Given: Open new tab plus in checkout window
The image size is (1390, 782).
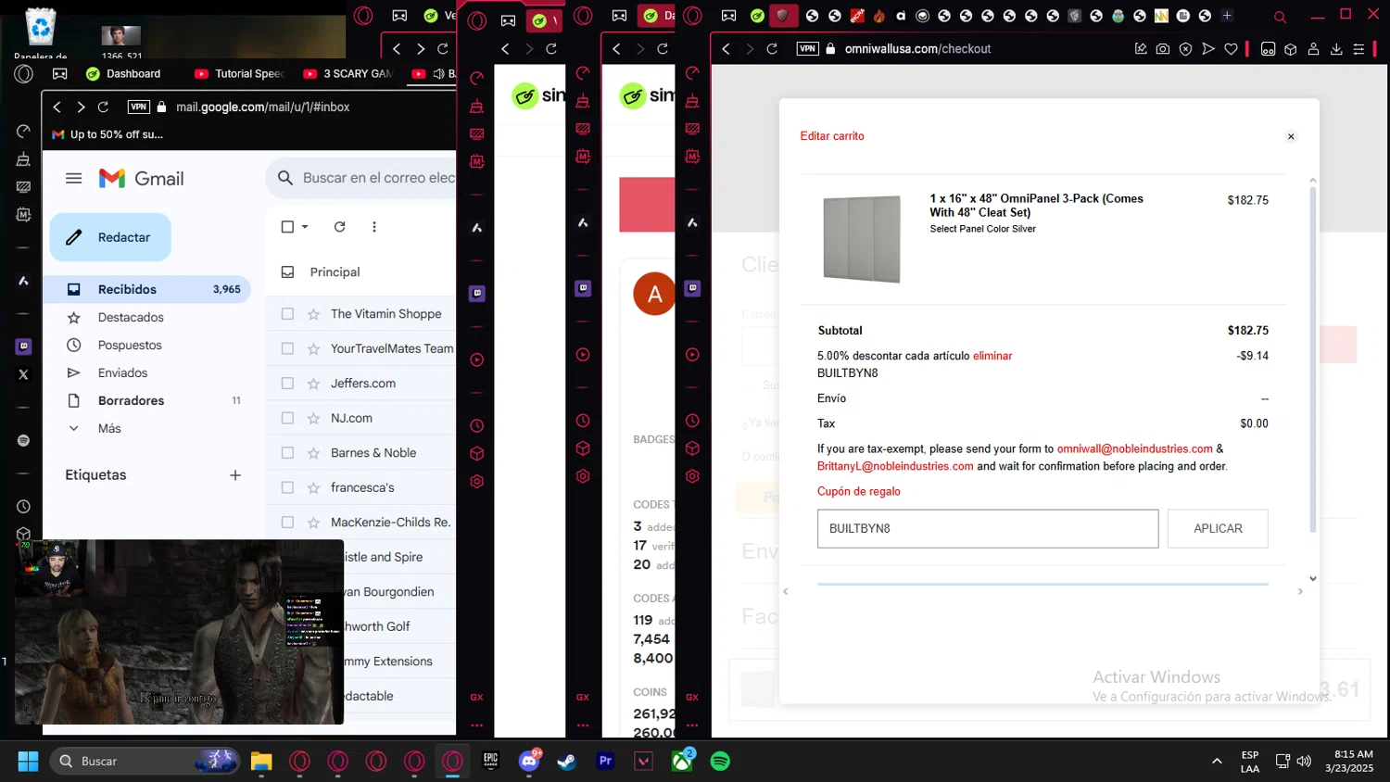Looking at the screenshot, I should click(1227, 16).
